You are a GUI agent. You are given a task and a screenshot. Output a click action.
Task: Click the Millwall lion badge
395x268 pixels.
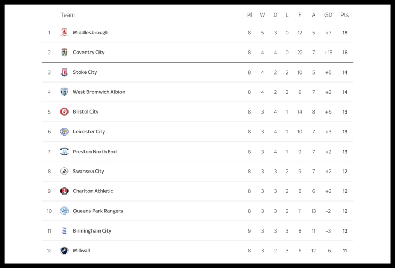tap(64, 251)
